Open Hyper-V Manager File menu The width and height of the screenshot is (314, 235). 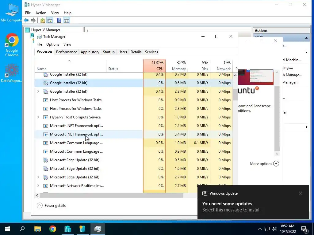(x=28, y=13)
